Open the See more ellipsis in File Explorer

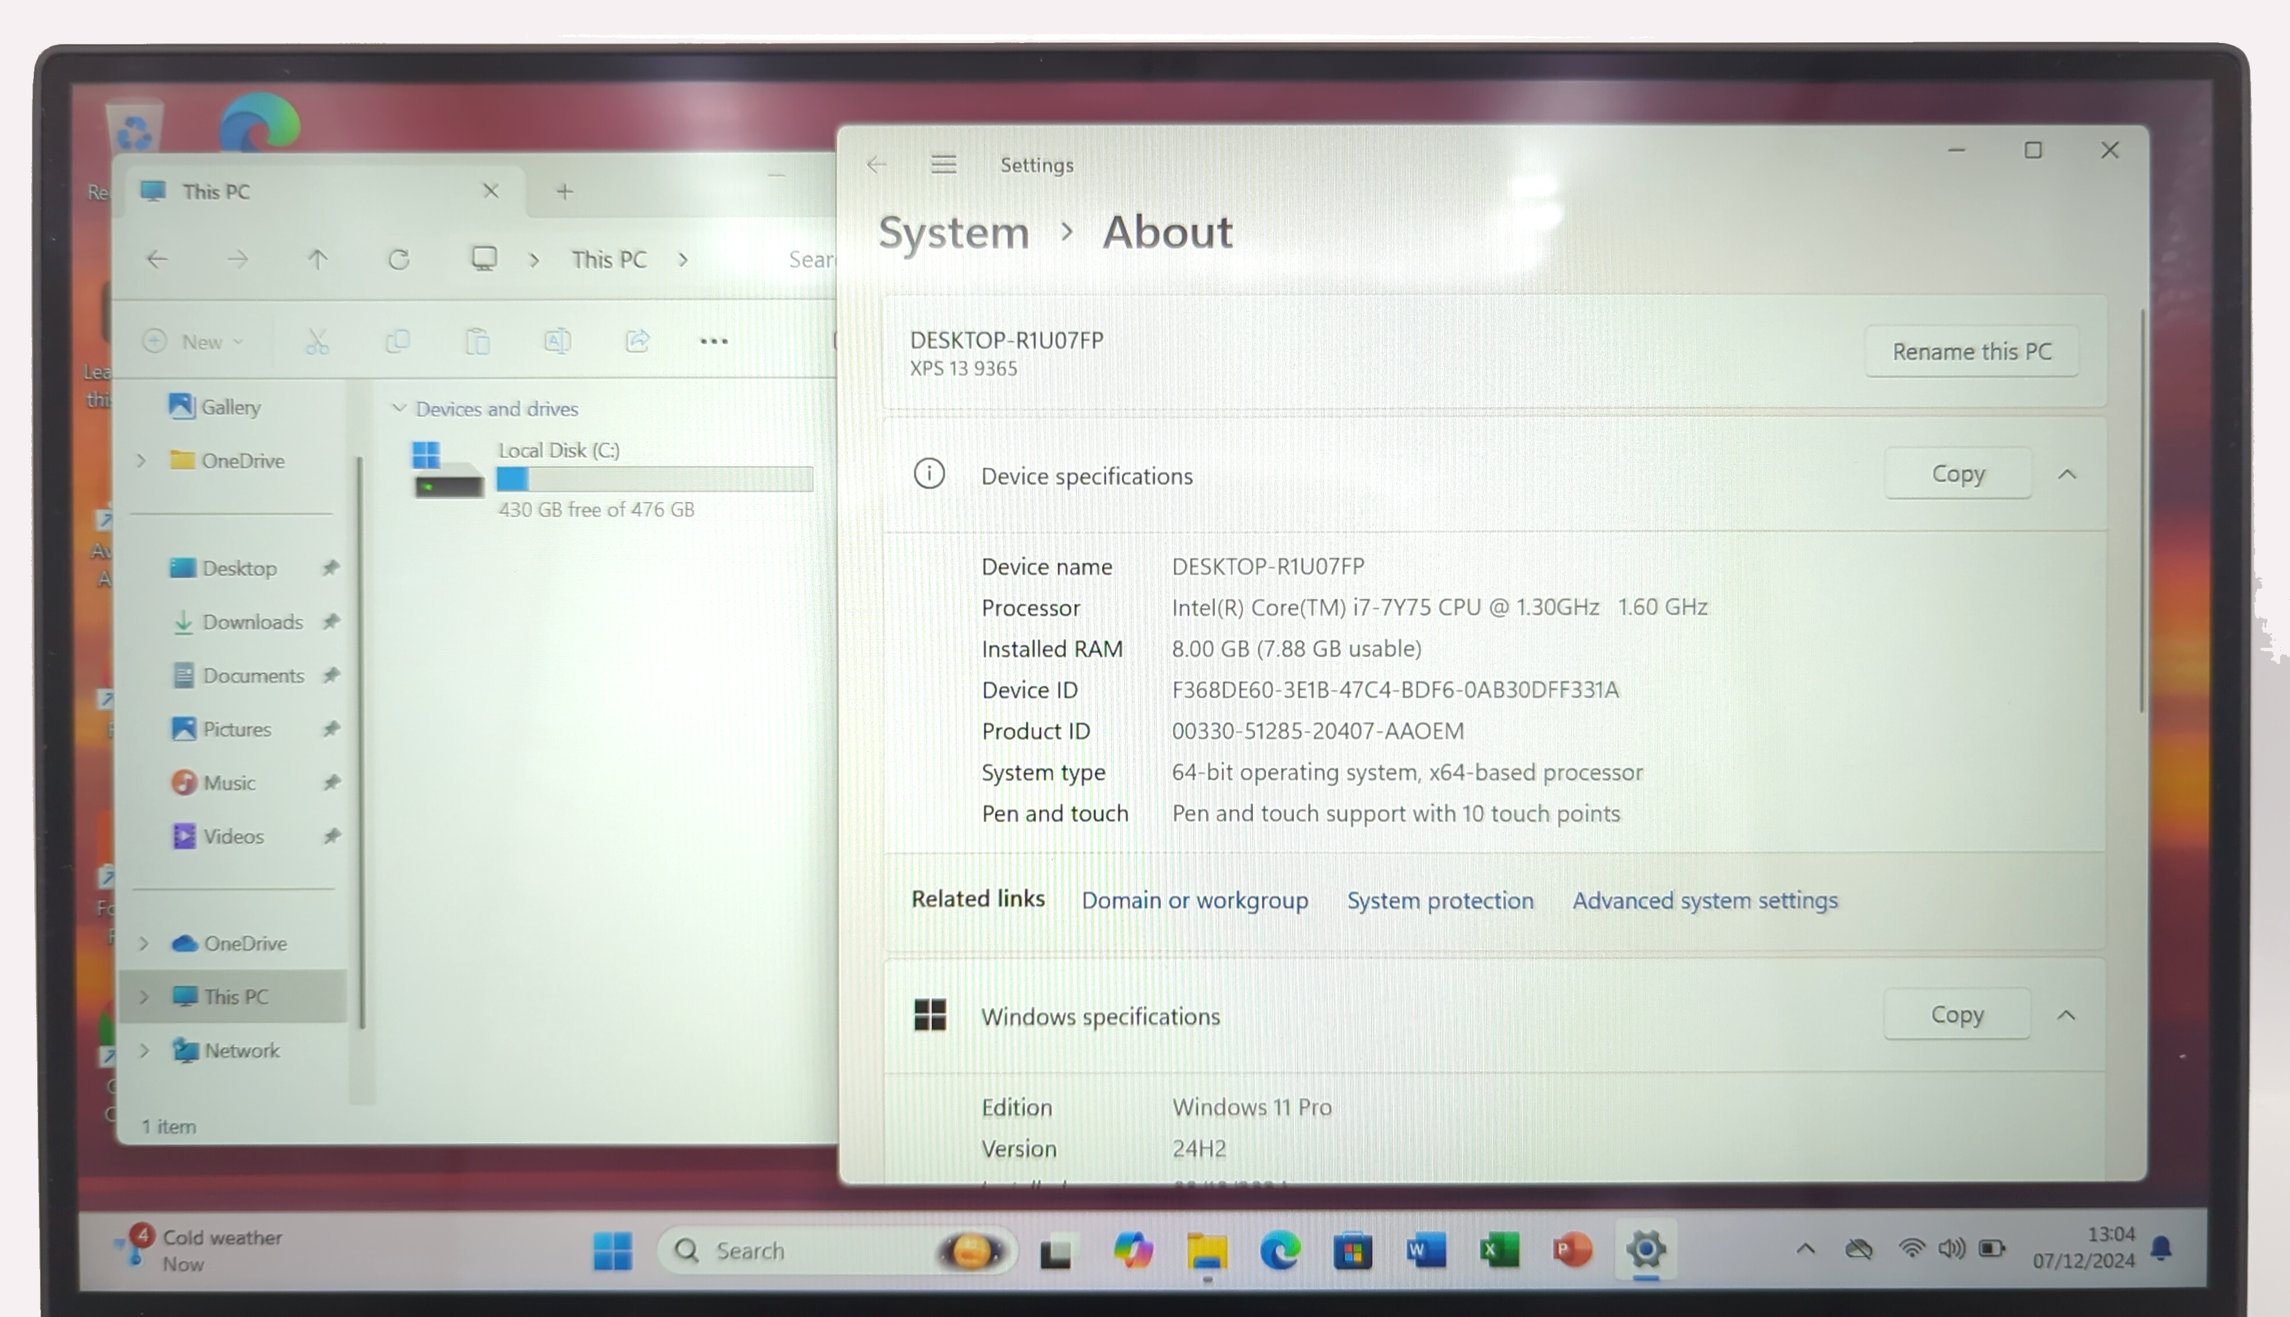pyautogui.click(x=714, y=341)
